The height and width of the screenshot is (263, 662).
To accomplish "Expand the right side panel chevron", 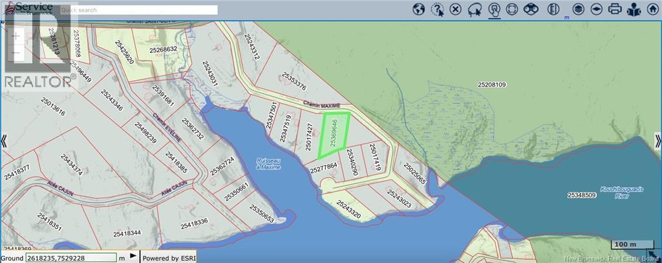I will [657, 140].
